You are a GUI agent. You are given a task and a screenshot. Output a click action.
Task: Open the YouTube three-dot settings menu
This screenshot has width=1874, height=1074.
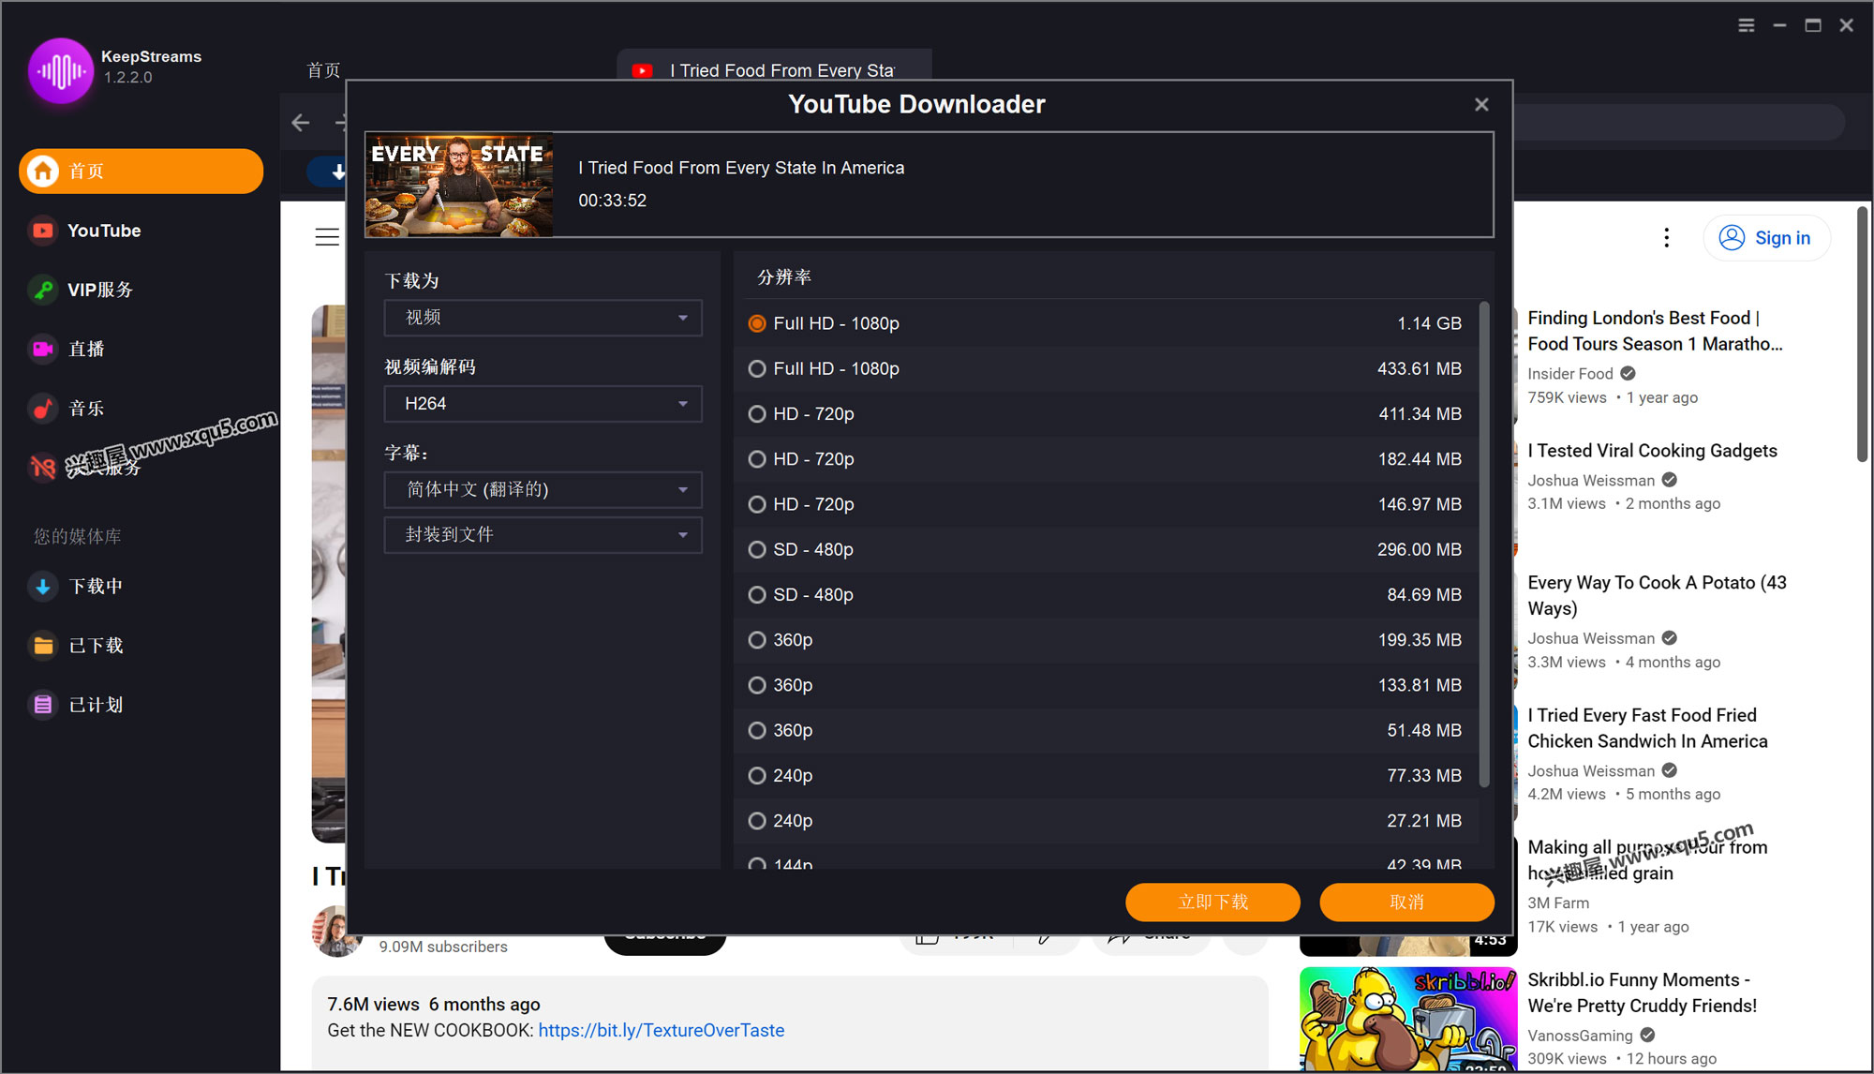point(1666,238)
